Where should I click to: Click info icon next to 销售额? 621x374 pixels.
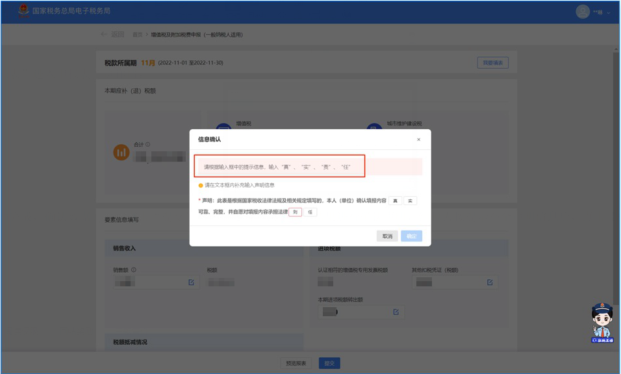(x=134, y=270)
